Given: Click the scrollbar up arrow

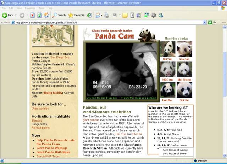Looking at the screenshot, I should [225, 27].
